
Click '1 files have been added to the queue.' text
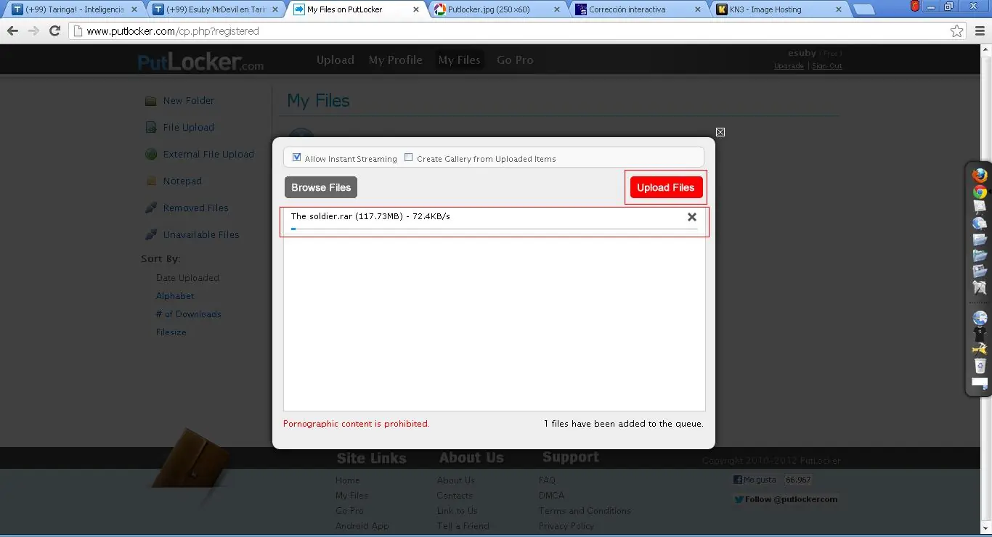623,424
